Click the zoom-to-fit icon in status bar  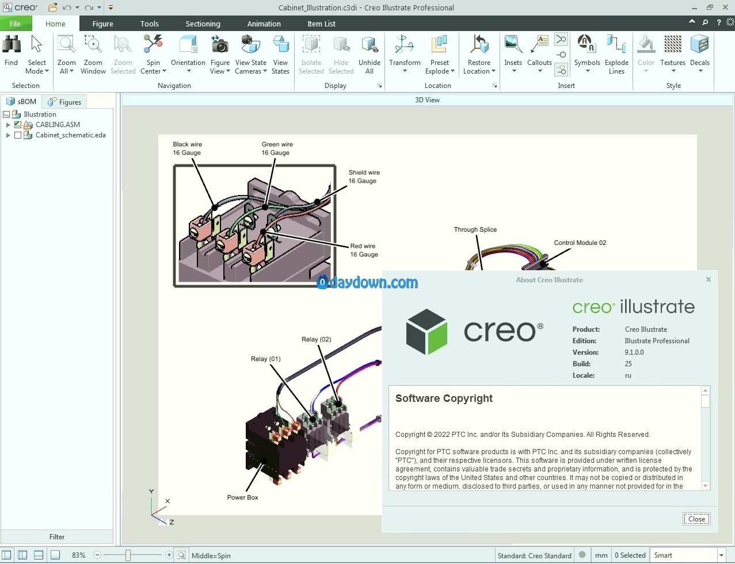pos(181,555)
